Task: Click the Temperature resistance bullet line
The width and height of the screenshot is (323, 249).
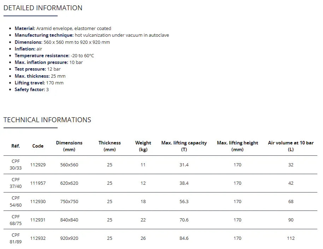Action: point(54,55)
